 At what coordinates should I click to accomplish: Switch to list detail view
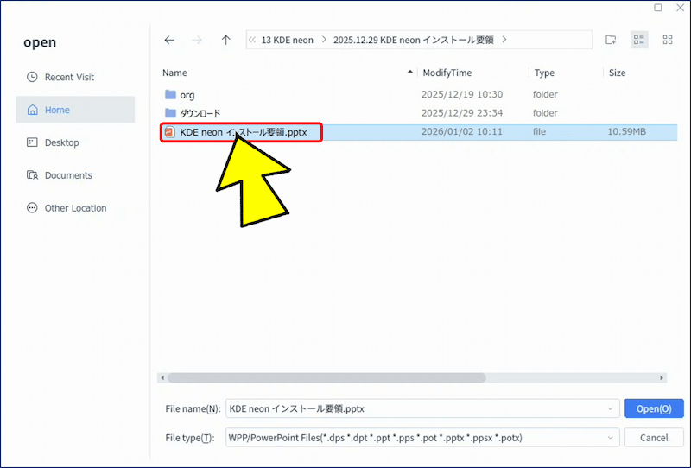[639, 40]
